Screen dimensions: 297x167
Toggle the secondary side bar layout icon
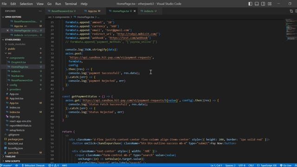click(263, 4)
